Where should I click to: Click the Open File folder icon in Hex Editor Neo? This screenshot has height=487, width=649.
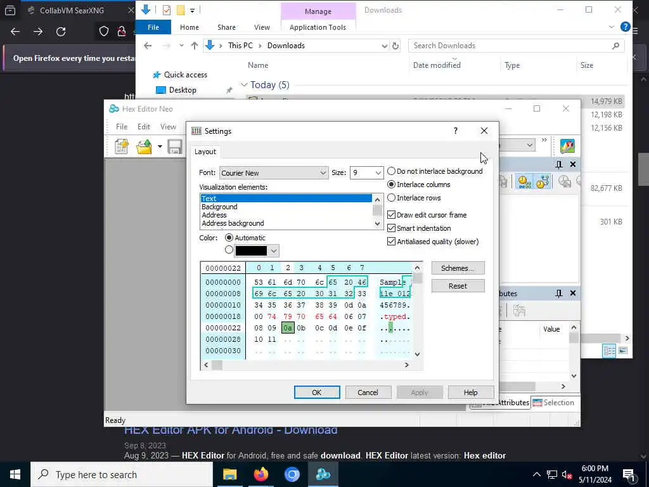(144, 146)
